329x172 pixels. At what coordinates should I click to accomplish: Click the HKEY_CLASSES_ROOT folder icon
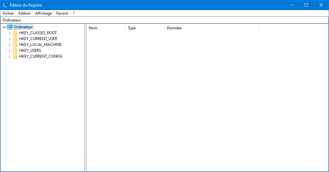[x=15, y=33]
